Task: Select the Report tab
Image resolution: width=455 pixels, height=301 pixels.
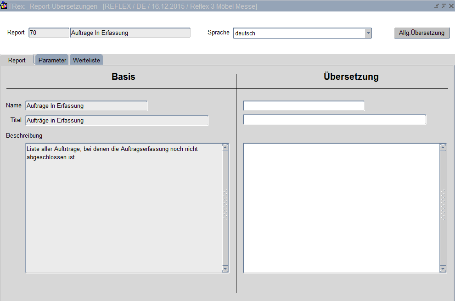Action: [x=17, y=60]
